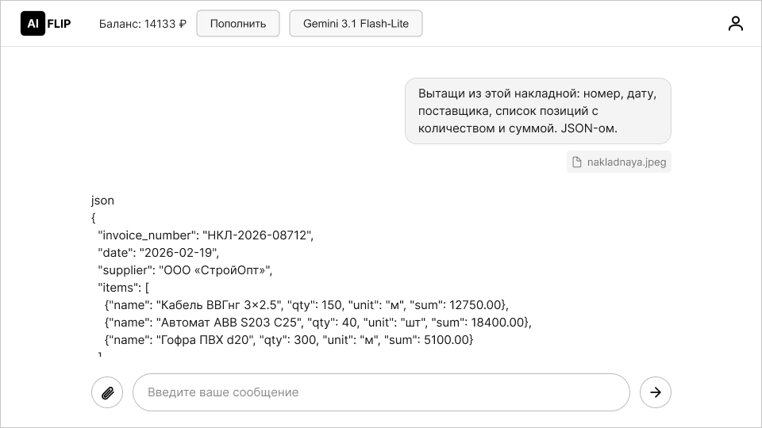Click the json label above the response
Image resolution: width=762 pixels, height=428 pixels.
(102, 201)
